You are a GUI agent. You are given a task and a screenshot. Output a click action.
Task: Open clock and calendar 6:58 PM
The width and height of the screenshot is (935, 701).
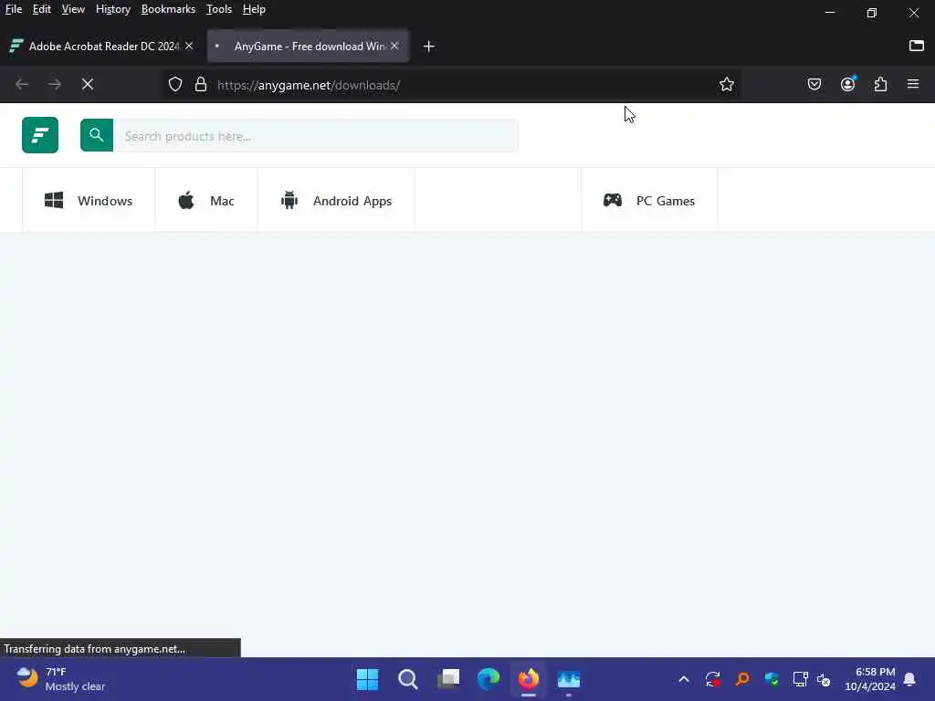pyautogui.click(x=870, y=679)
